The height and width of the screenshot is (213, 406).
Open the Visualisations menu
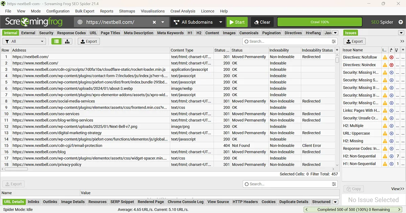click(153, 11)
